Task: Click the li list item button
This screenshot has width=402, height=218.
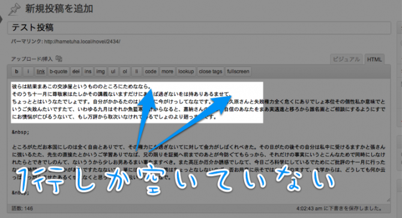Action: point(137,71)
